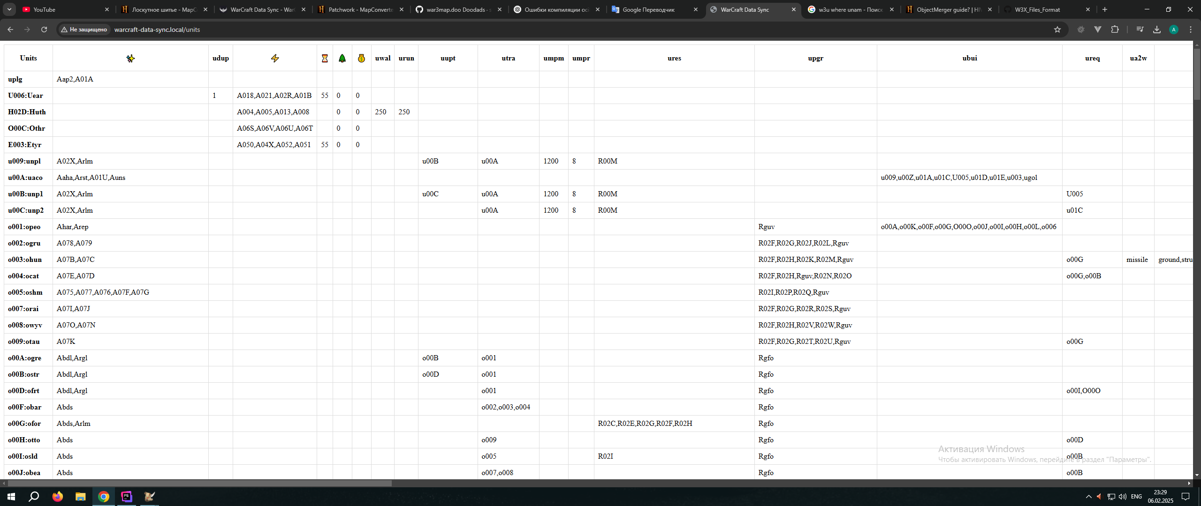The height and width of the screenshot is (506, 1201).
Task: Click the hourglass column header icon
Action: pyautogui.click(x=325, y=59)
